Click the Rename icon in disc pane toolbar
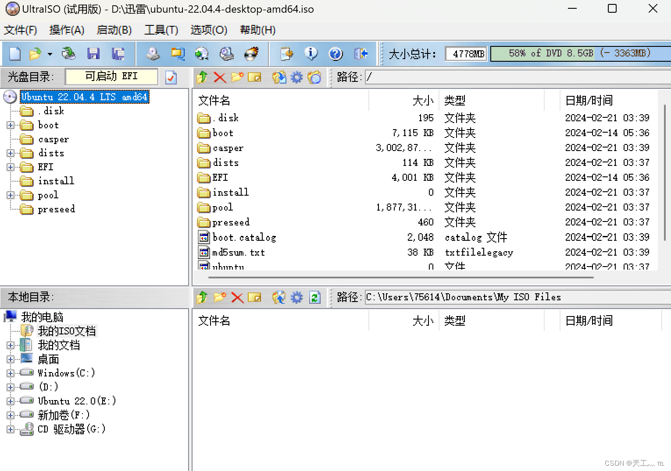Viewport: 671px width, 471px height. click(254, 77)
